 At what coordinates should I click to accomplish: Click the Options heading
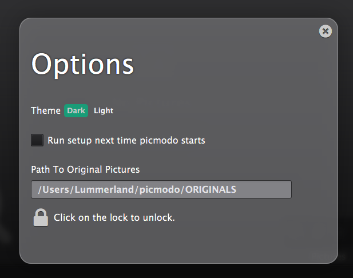click(82, 63)
